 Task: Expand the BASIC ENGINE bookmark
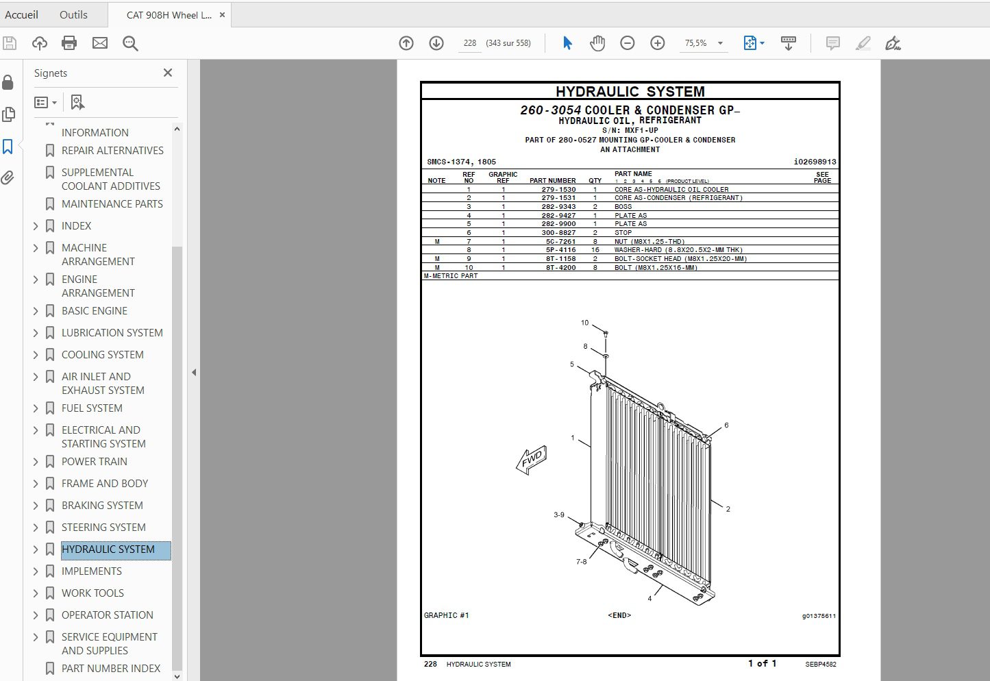click(x=36, y=311)
